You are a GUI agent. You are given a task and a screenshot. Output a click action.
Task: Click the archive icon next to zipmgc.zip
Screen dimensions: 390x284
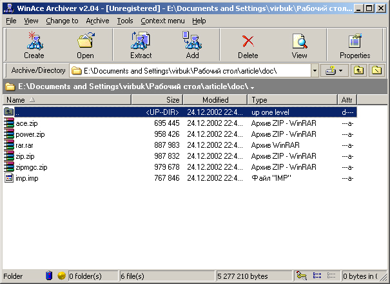tap(9, 167)
